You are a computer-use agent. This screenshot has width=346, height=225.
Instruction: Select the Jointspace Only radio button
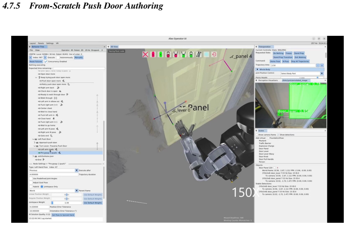pyautogui.click(x=42, y=187)
